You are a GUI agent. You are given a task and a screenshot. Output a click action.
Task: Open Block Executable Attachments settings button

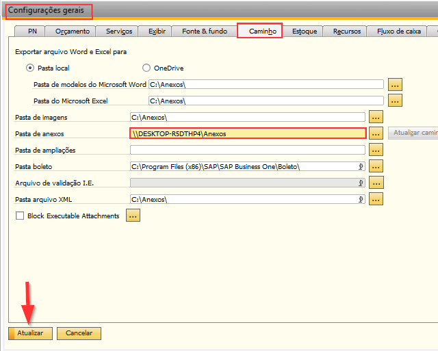click(133, 216)
